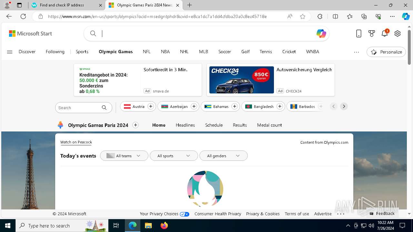The width and height of the screenshot is (413, 232).
Task: Open CHECK24 car ad thumbnail
Action: (x=242, y=80)
